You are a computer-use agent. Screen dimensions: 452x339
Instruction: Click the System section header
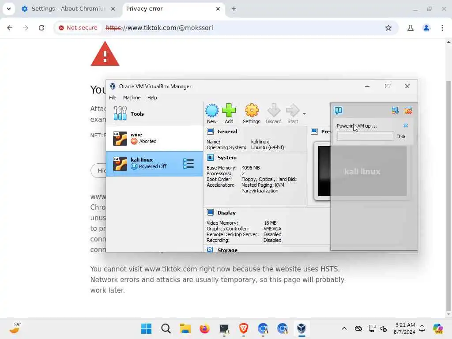[227, 158]
